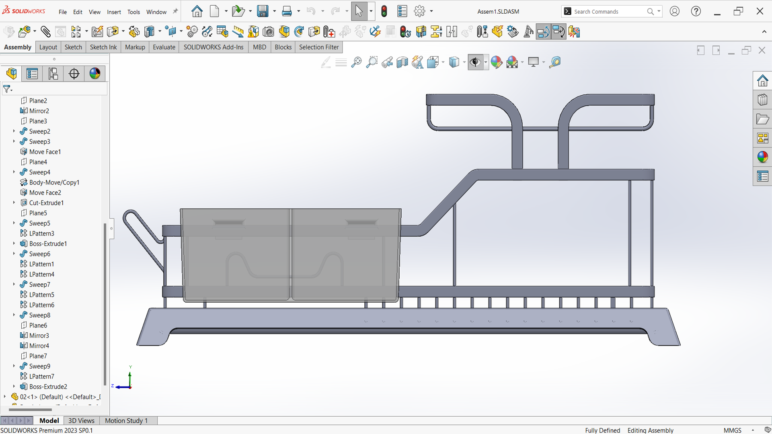Viewport: 772px width, 434px height.
Task: Select the DisplayManager color sphere tab
Action: (x=95, y=74)
